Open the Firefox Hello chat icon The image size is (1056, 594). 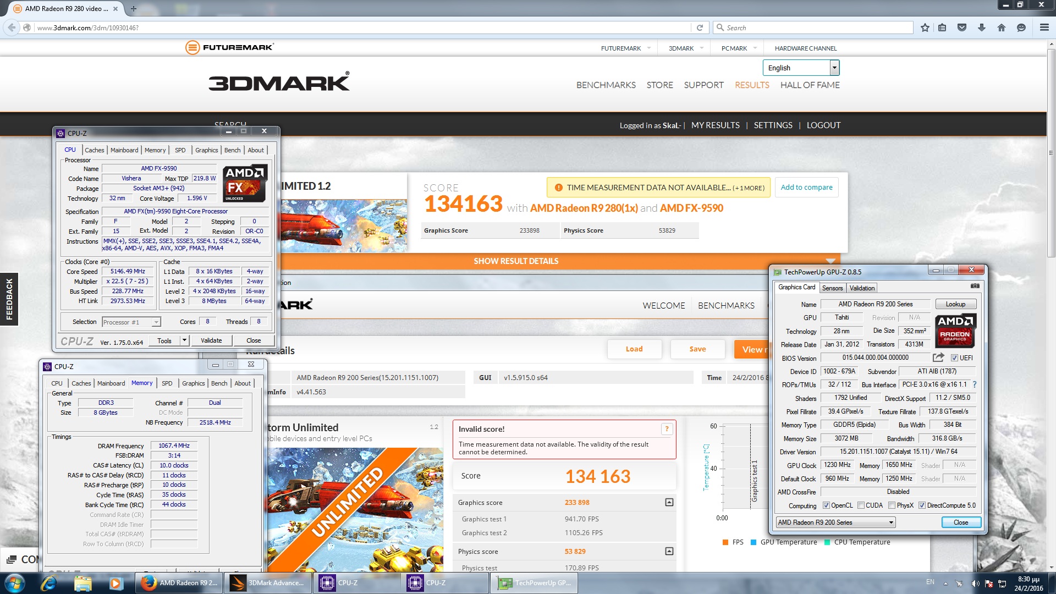click(x=1021, y=28)
